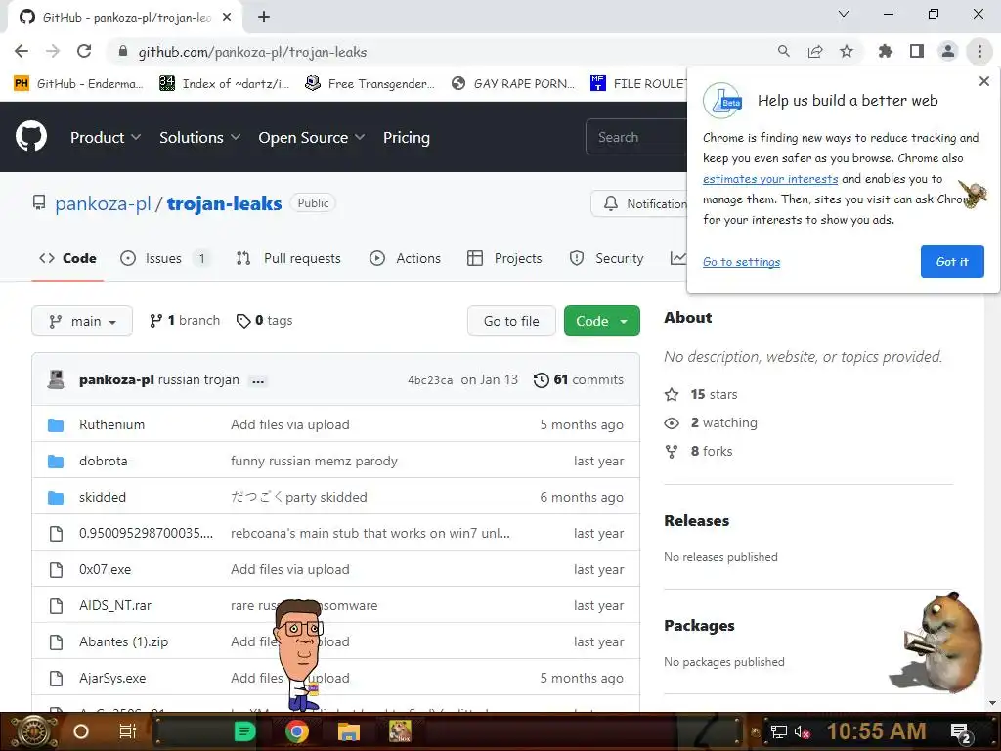Click the forks icon in About
1001x751 pixels.
672,452
